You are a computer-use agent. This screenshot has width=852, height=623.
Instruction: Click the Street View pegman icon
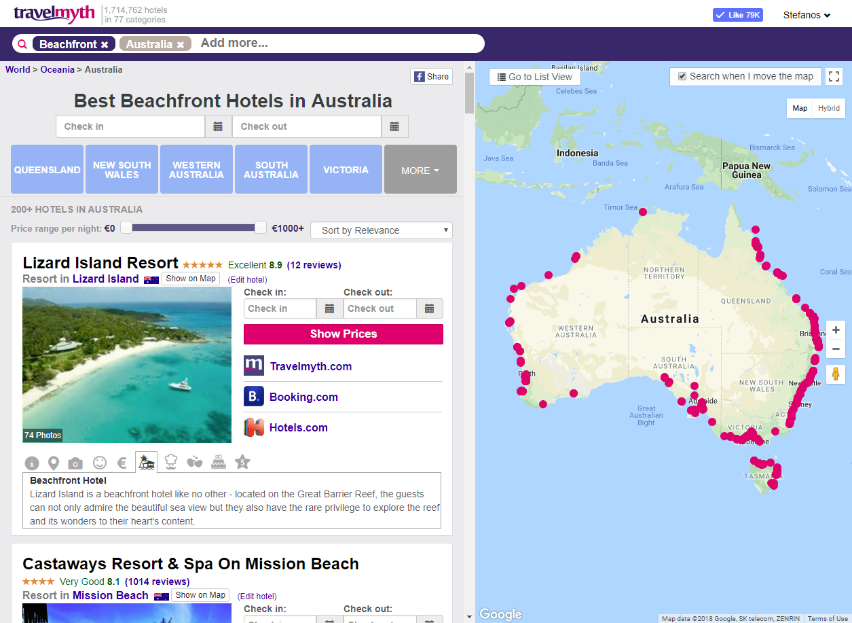(836, 374)
